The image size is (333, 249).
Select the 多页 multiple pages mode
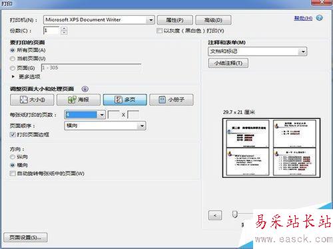[125, 100]
